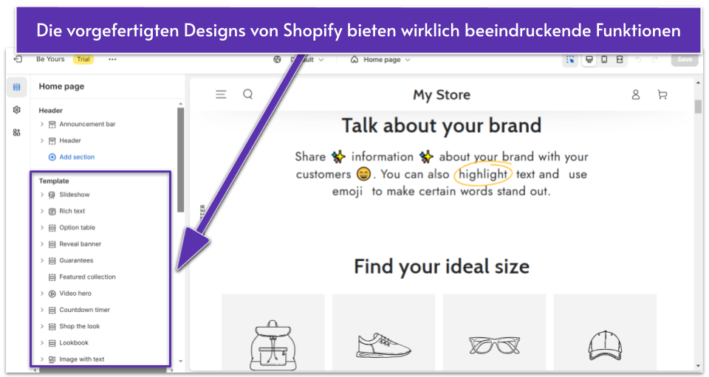709x377 pixels.
Task: Select the Shop the look section
Action: coord(80,326)
